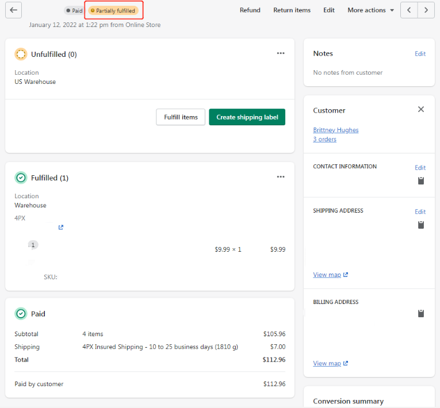Copy shipping address with clipboard icon
The height and width of the screenshot is (408, 440).
tap(421, 225)
